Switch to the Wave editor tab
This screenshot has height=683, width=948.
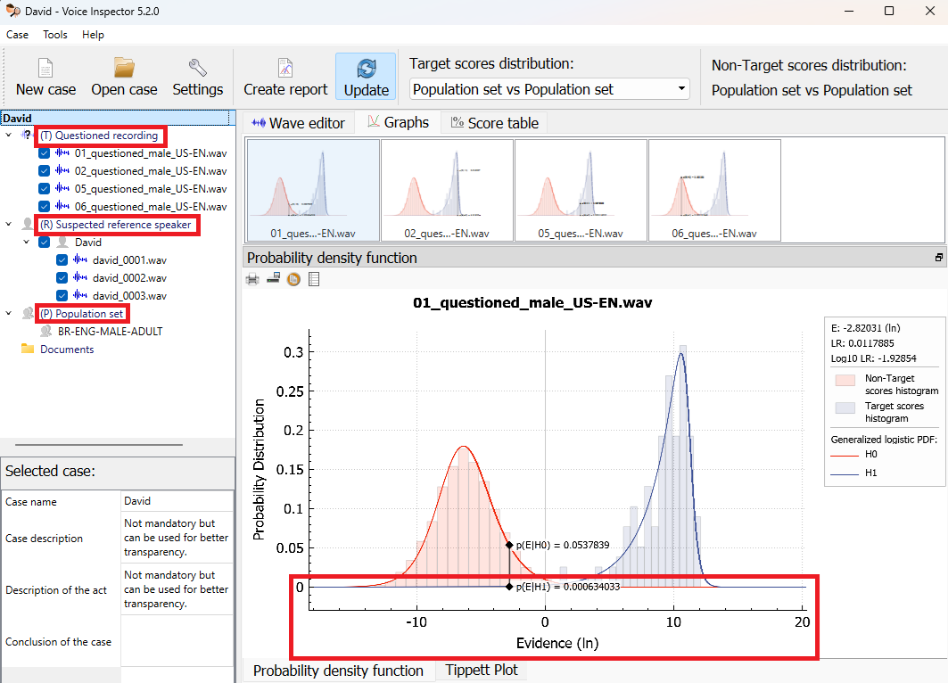(x=298, y=123)
